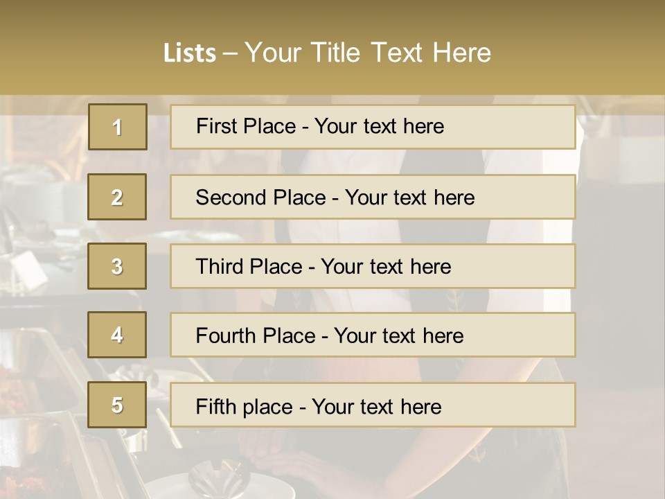
Task: Select the number 2 square
Action: click(117, 197)
